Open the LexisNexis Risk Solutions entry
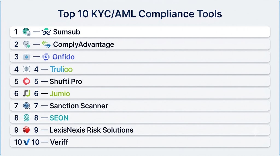280x156 pixels. pyautogui.click(x=91, y=130)
